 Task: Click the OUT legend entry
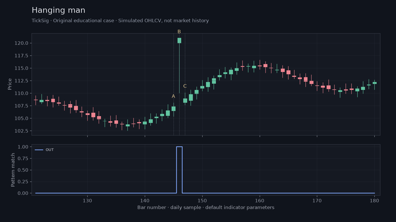point(44,150)
